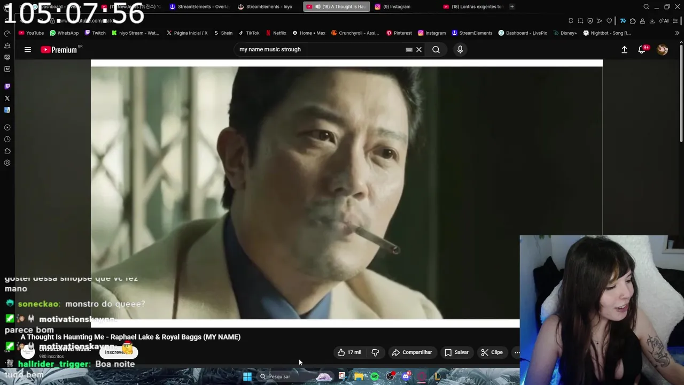Screen dimensions: 684x385
Task: Open the Nightbot - Song R bookmark
Action: (x=607, y=33)
